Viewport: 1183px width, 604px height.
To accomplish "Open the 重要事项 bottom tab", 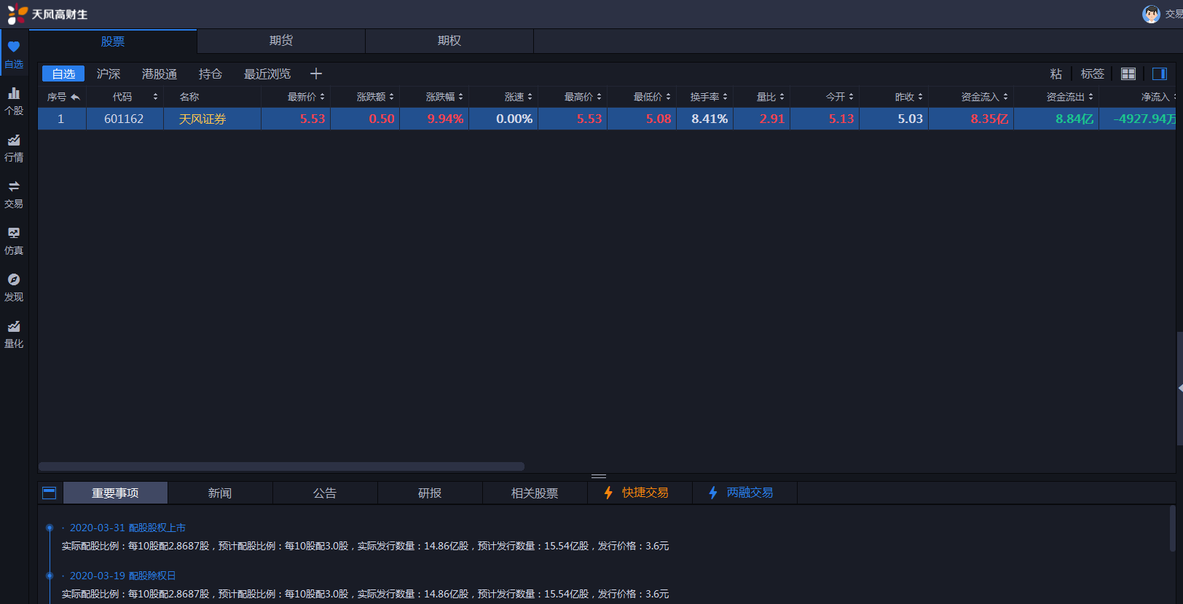I will [115, 493].
